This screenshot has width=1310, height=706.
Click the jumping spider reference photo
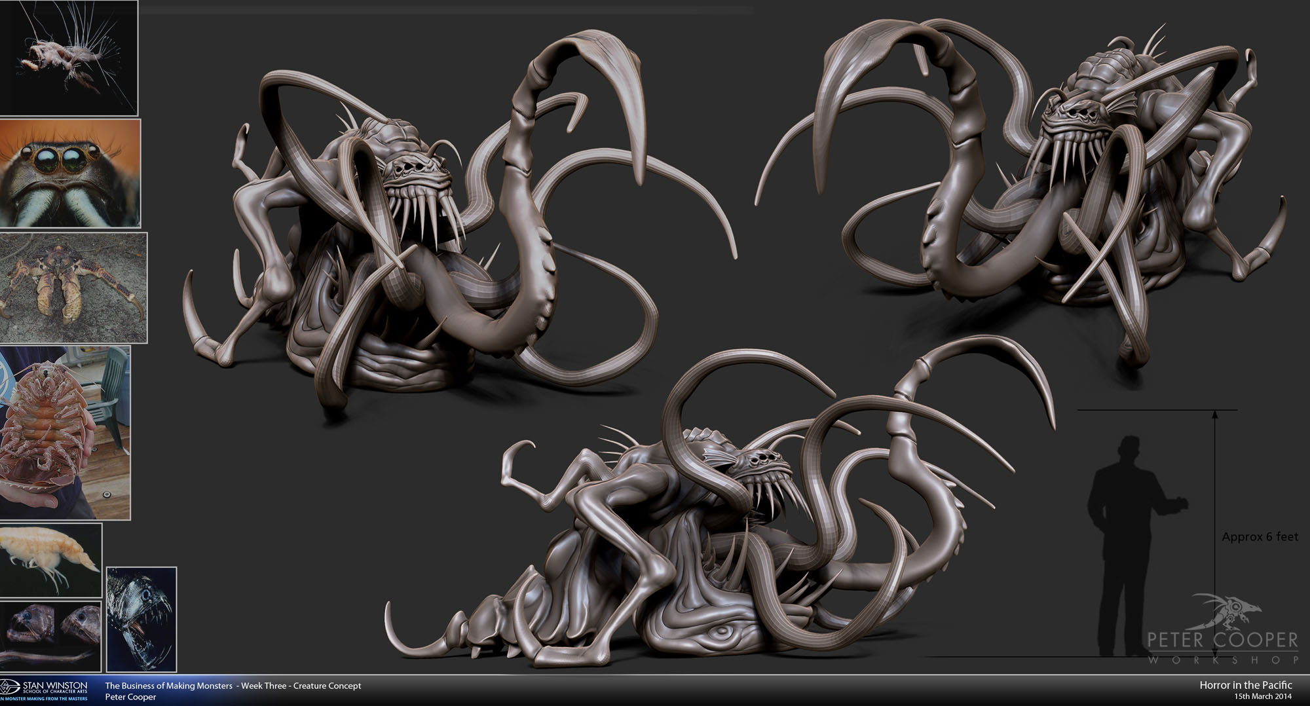tap(70, 174)
